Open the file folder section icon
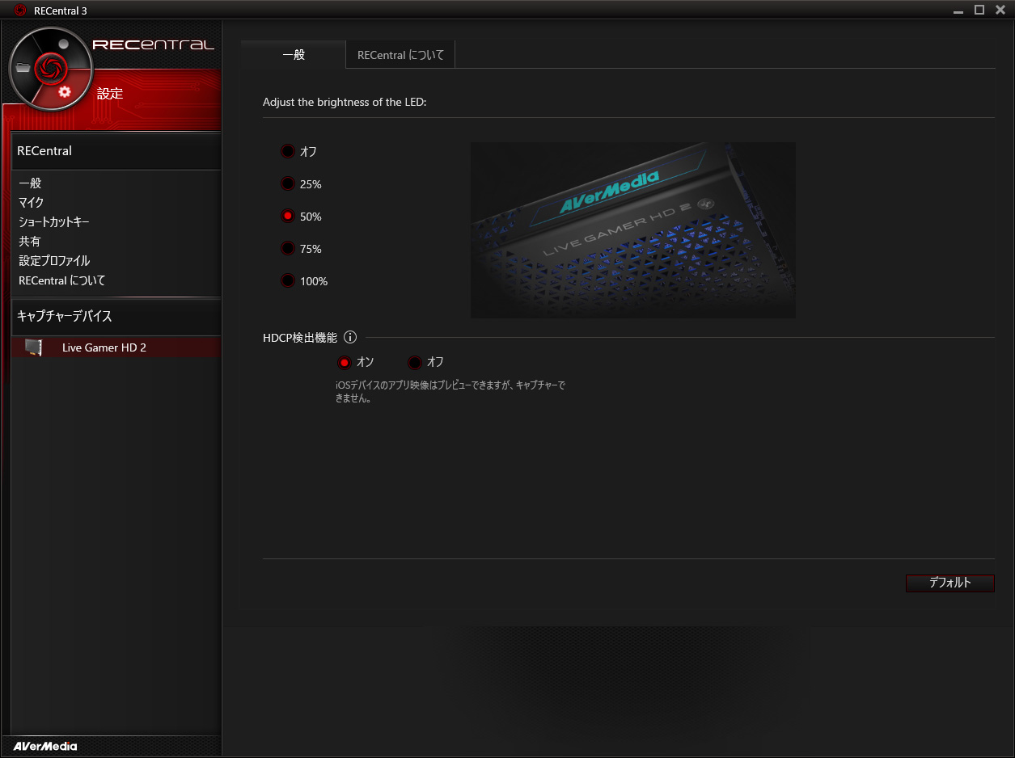 (x=23, y=68)
